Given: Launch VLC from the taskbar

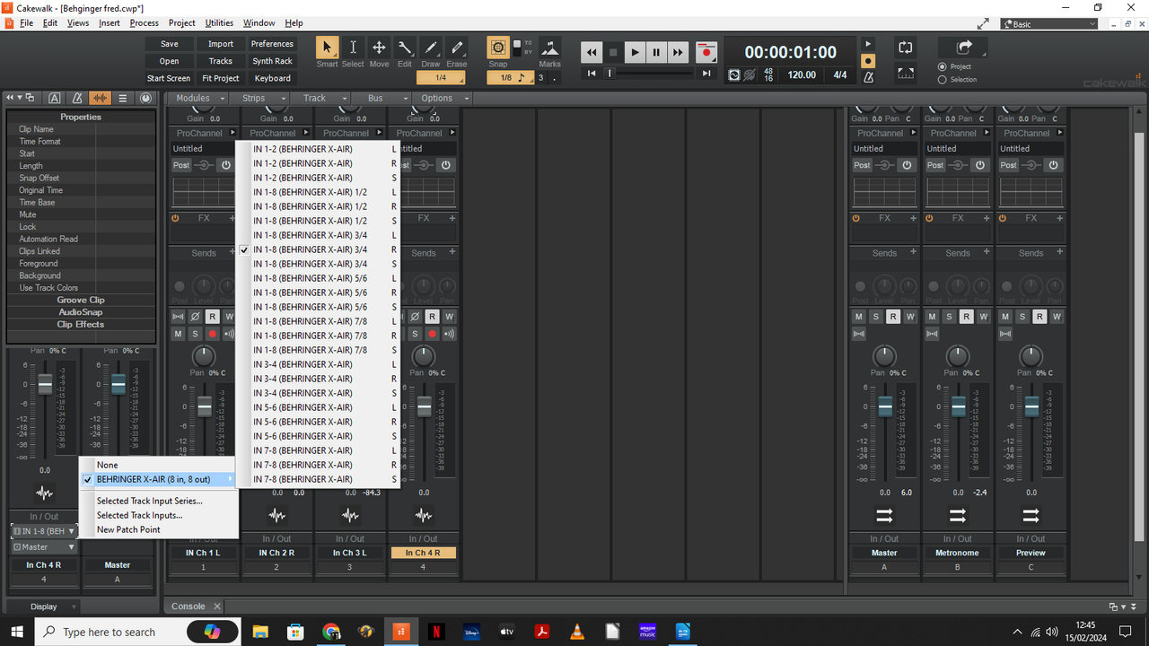Looking at the screenshot, I should tap(577, 632).
